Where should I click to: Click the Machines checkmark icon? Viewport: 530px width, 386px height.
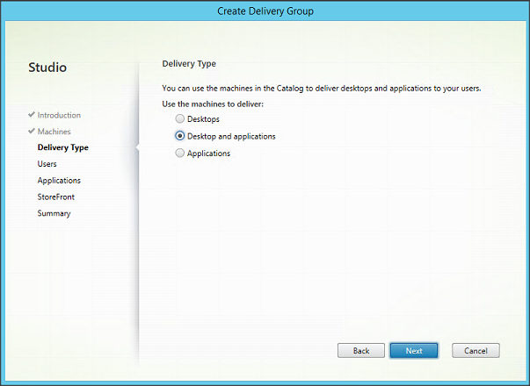coord(32,131)
